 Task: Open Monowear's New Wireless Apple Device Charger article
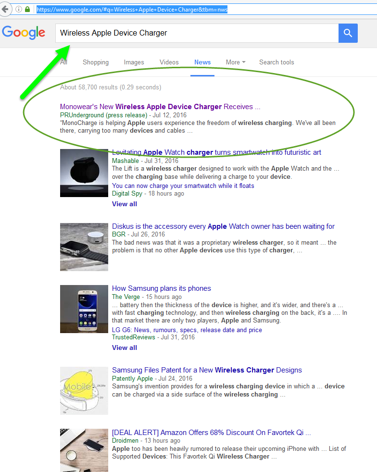pyautogui.click(x=160, y=107)
